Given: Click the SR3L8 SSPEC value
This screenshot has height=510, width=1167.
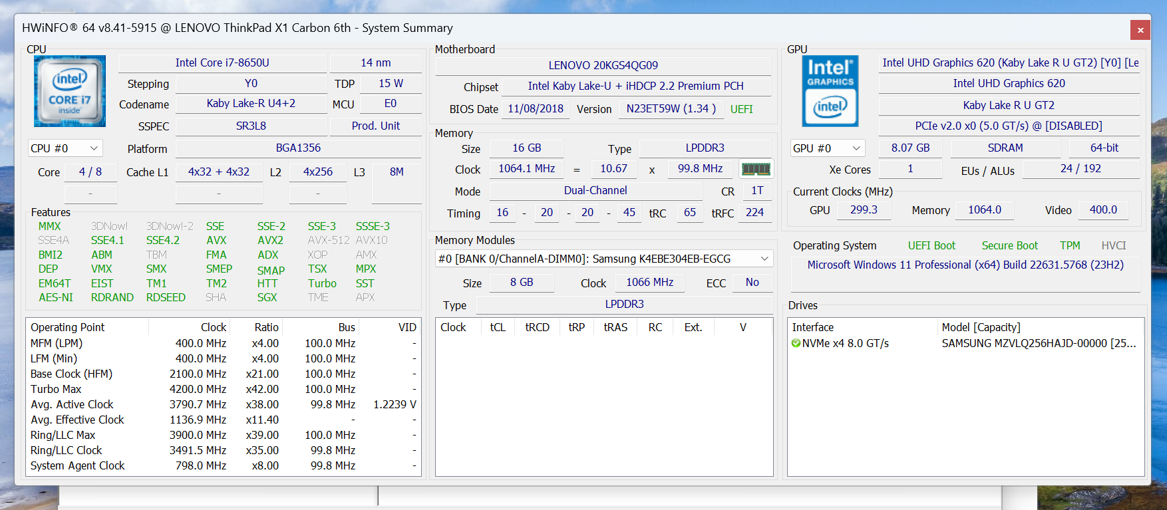Looking at the screenshot, I should pyautogui.click(x=251, y=126).
